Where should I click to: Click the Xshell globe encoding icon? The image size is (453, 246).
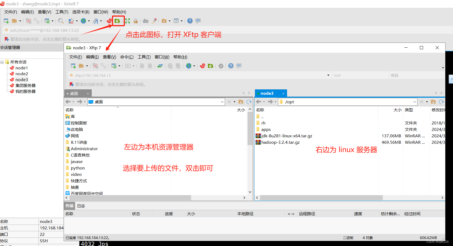pyautogui.click(x=84, y=21)
